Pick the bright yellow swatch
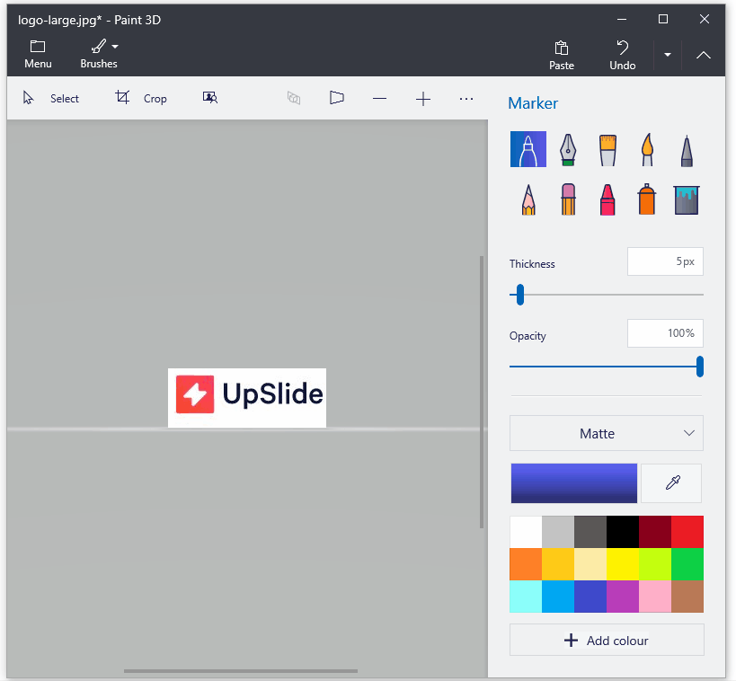The height and width of the screenshot is (681, 736). point(623,564)
